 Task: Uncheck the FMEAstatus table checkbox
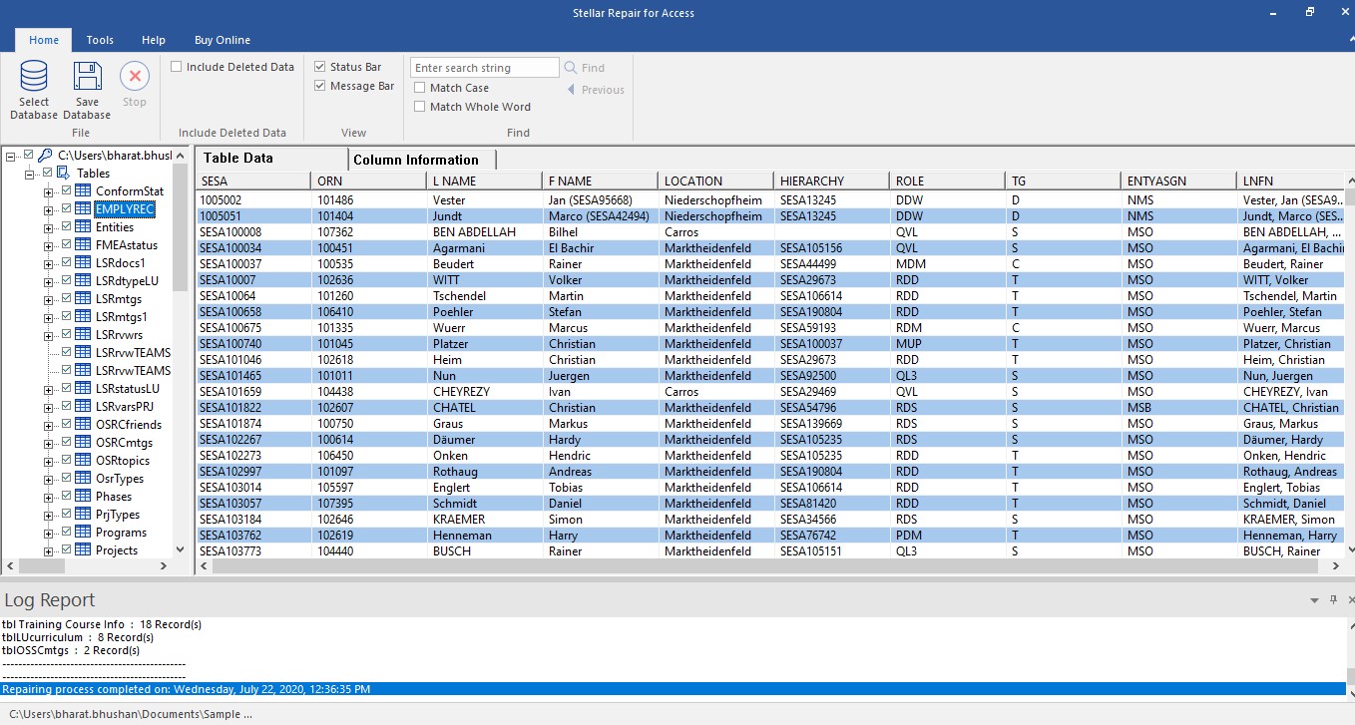pos(67,244)
